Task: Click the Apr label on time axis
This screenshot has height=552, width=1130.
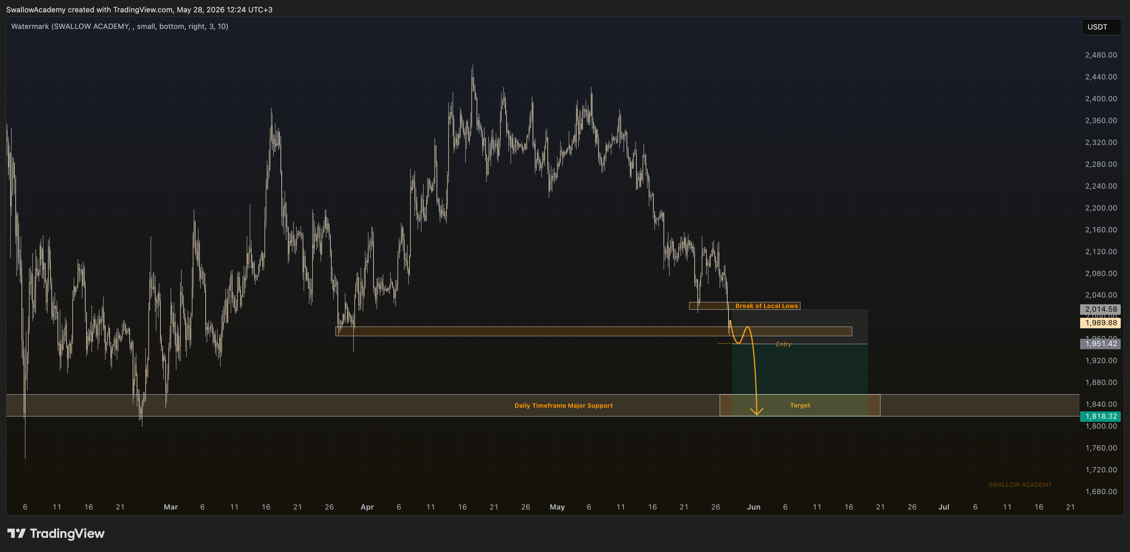Action: coord(367,507)
